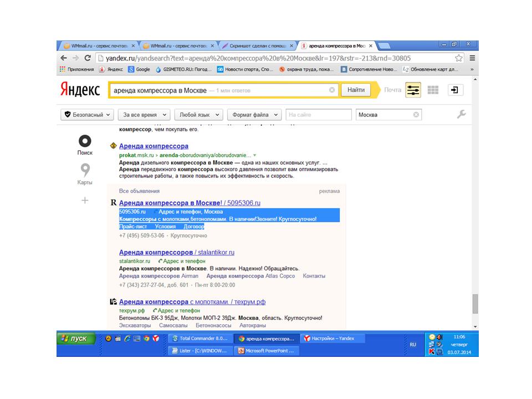Open the Chrome hamburger menu
The height and width of the screenshot is (399, 532).
click(472, 58)
